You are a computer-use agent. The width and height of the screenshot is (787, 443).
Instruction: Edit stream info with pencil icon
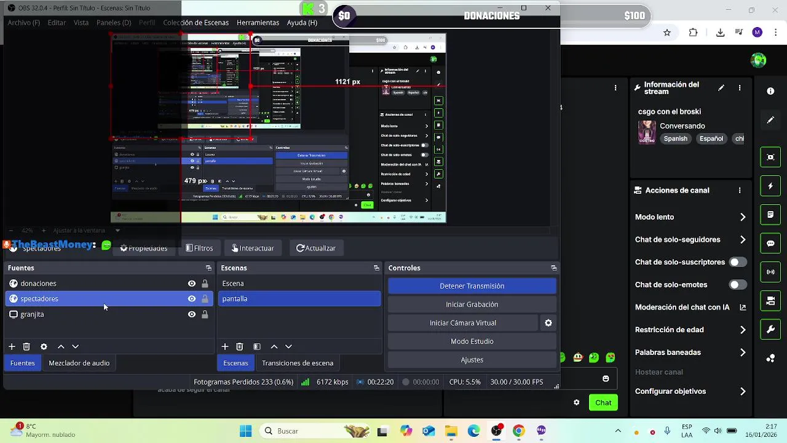721,88
